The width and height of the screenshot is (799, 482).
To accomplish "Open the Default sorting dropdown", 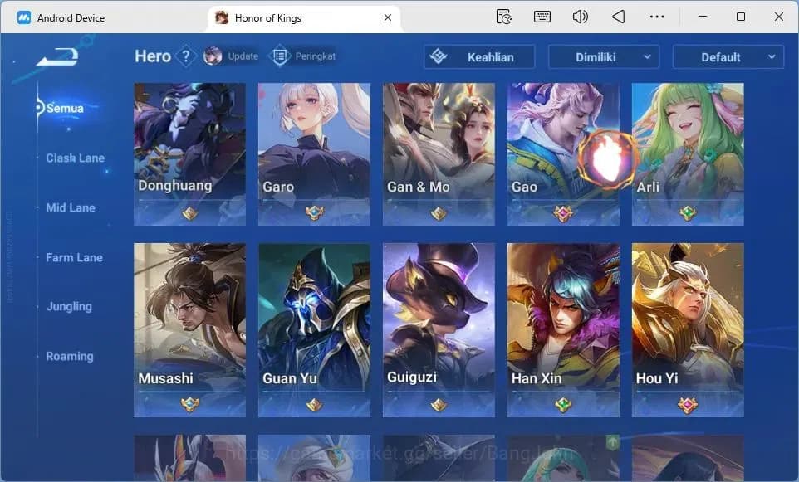I will [x=728, y=57].
